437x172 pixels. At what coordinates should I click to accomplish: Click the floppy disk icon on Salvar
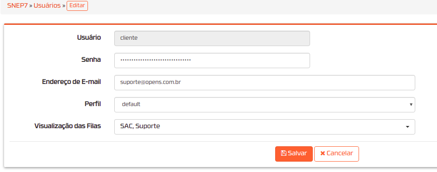284,153
